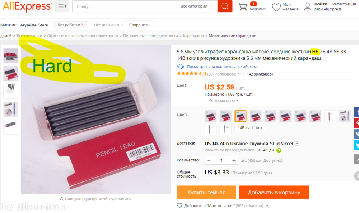Open the shopping cart icon
The image size is (359, 213).
coord(243,6)
